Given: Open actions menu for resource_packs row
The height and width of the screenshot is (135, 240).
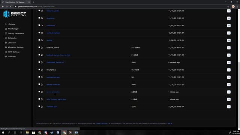Looking at the screenshot, I should tap(229, 11).
